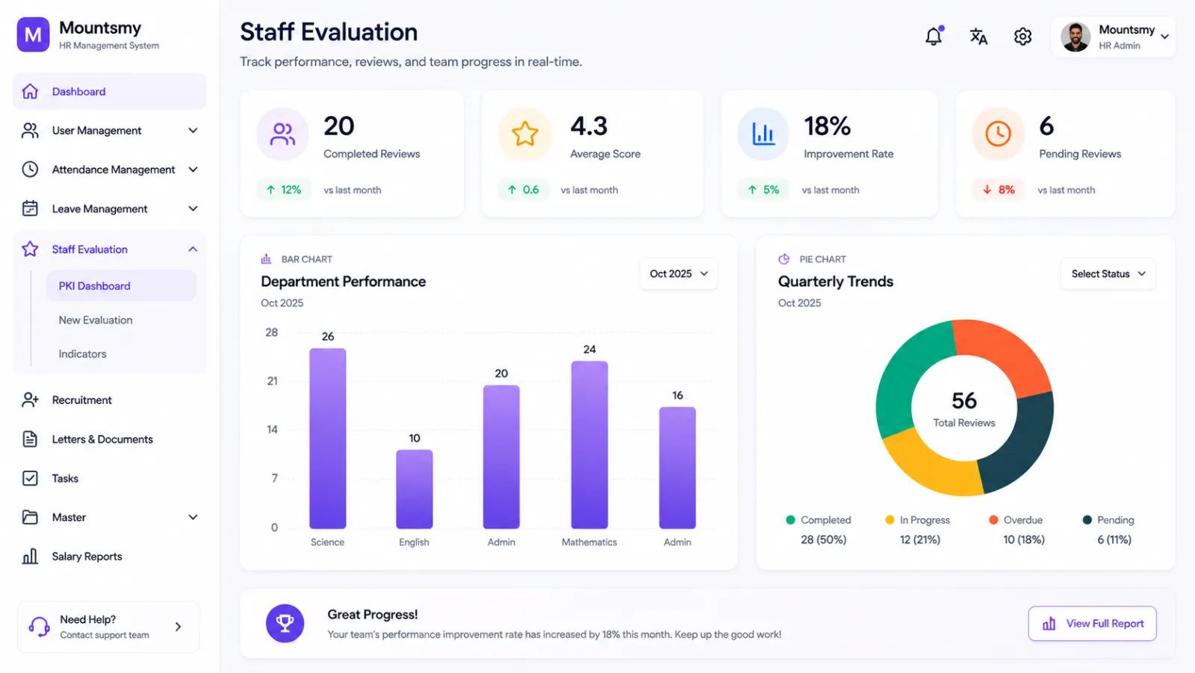Click the Leave Management calendar icon

[x=30, y=208]
